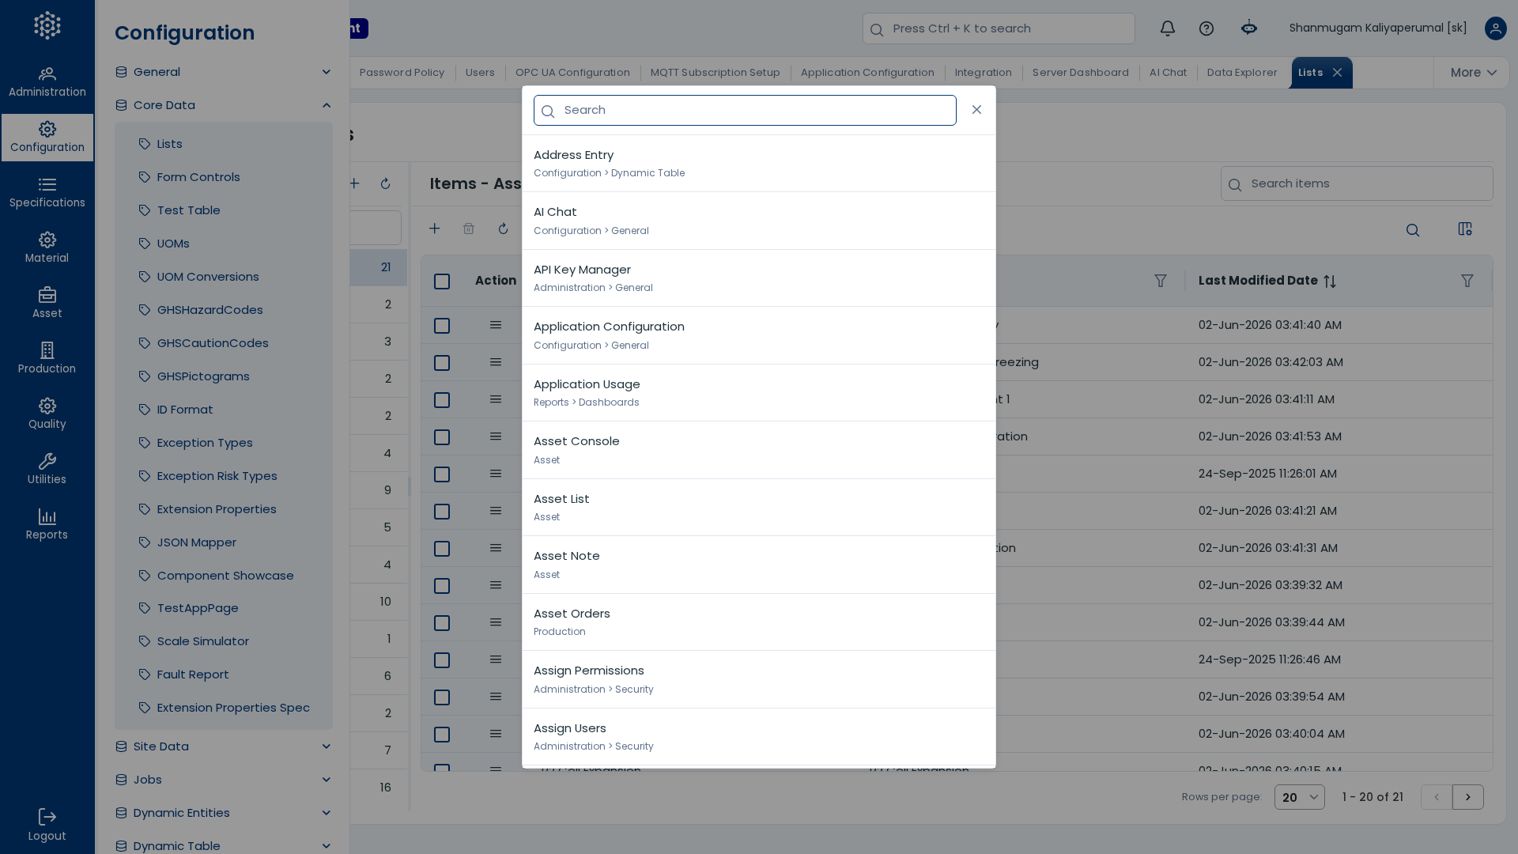Open the Utilities module
Viewport: 1518px width, 854px height.
(47, 470)
